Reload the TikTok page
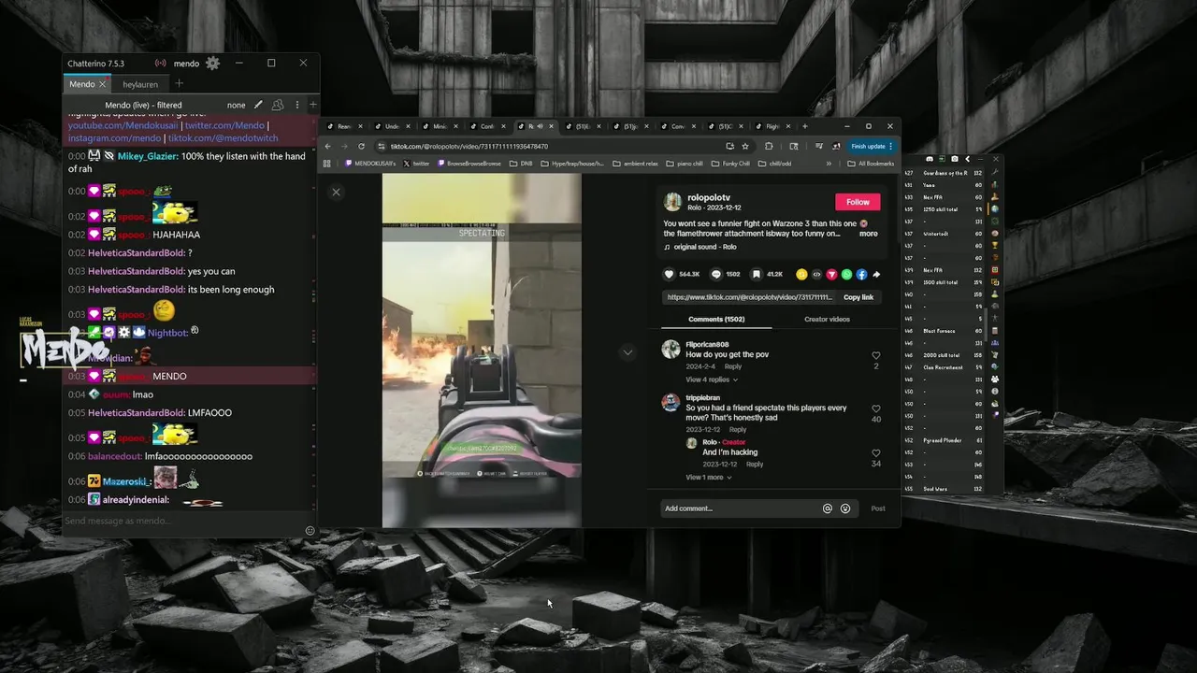Image resolution: width=1197 pixels, height=673 pixels. (361, 146)
